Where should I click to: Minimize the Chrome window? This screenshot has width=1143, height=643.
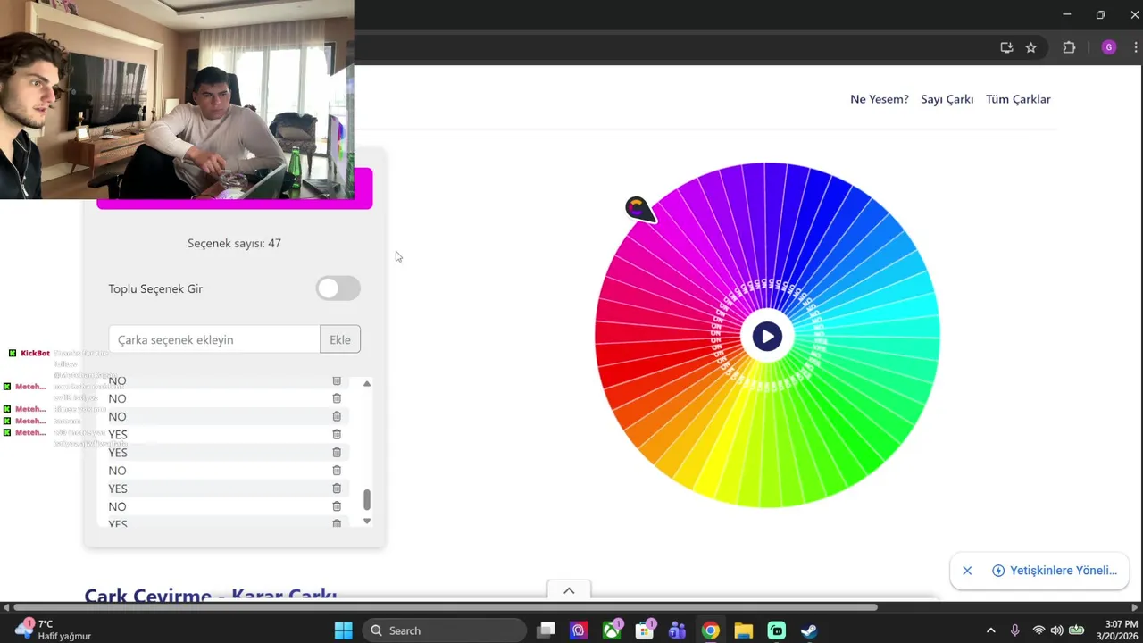(x=1066, y=14)
